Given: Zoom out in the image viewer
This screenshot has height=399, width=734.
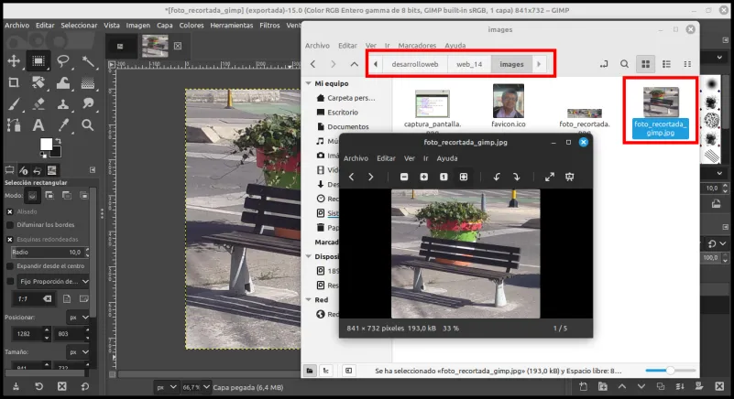Looking at the screenshot, I should pos(404,177).
